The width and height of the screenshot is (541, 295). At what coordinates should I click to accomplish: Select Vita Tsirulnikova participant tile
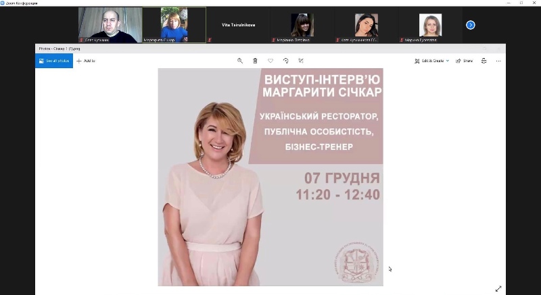pos(239,25)
